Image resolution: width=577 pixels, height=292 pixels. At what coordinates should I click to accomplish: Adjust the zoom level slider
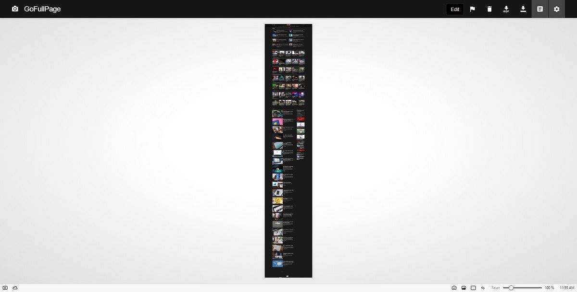511,288
